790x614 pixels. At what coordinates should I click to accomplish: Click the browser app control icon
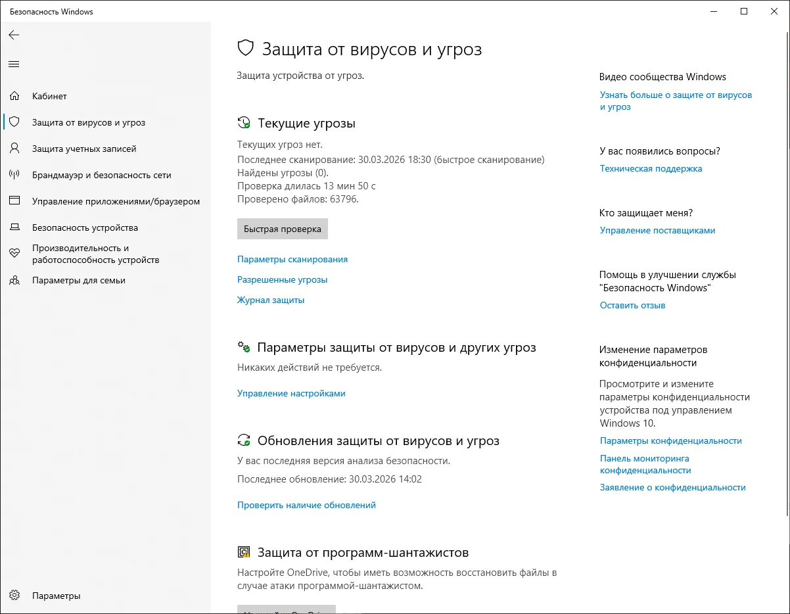pyautogui.click(x=14, y=201)
